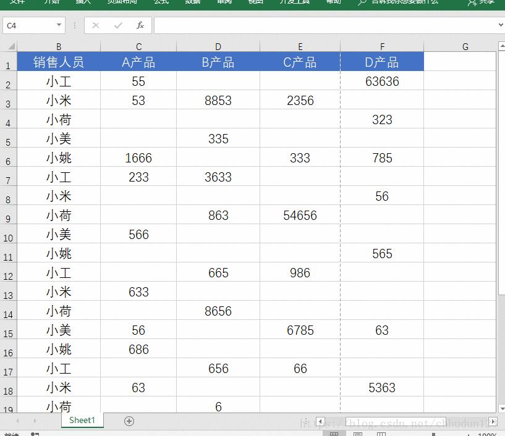Screen dimensions: 505x436
Task: Click cell F2 containing 63636
Action: coord(382,81)
